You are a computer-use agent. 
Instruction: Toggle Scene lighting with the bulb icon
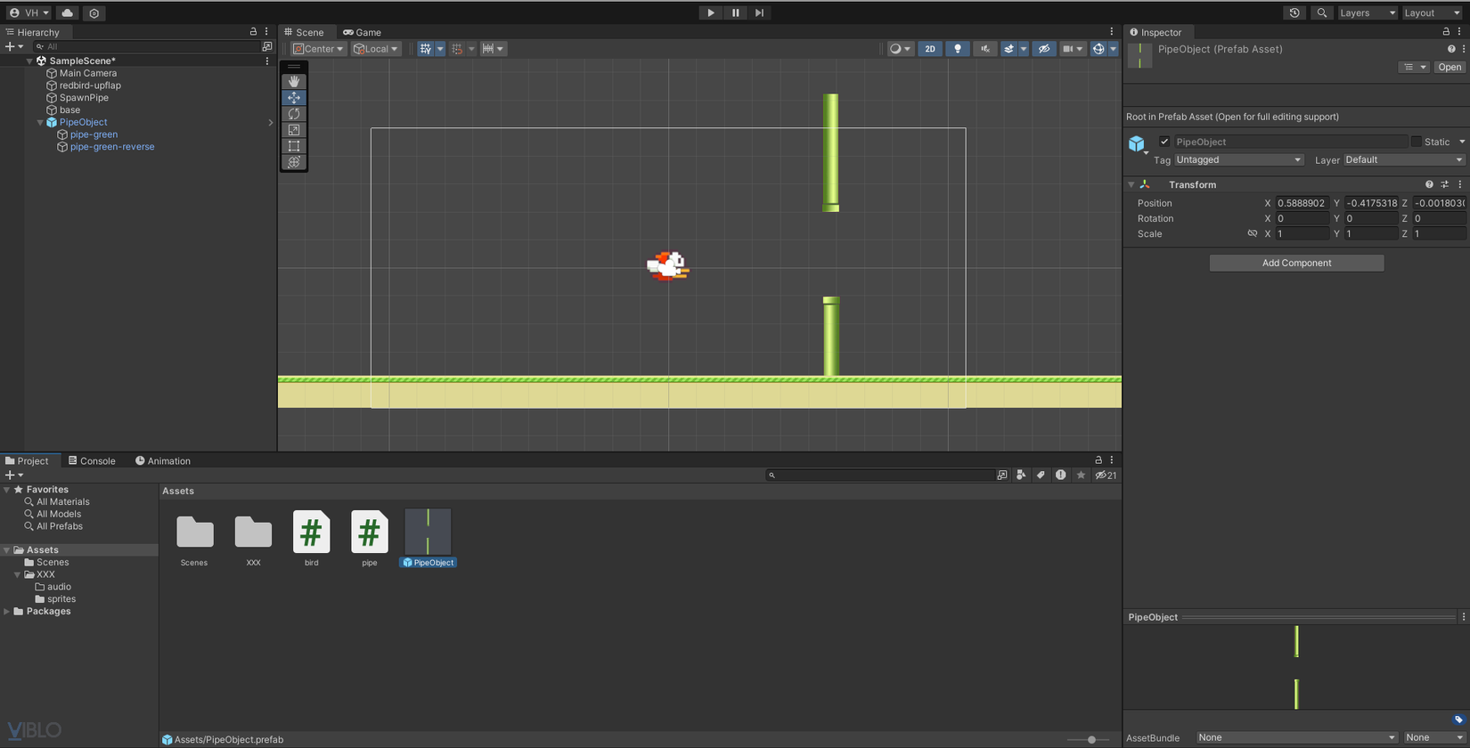pyautogui.click(x=958, y=49)
